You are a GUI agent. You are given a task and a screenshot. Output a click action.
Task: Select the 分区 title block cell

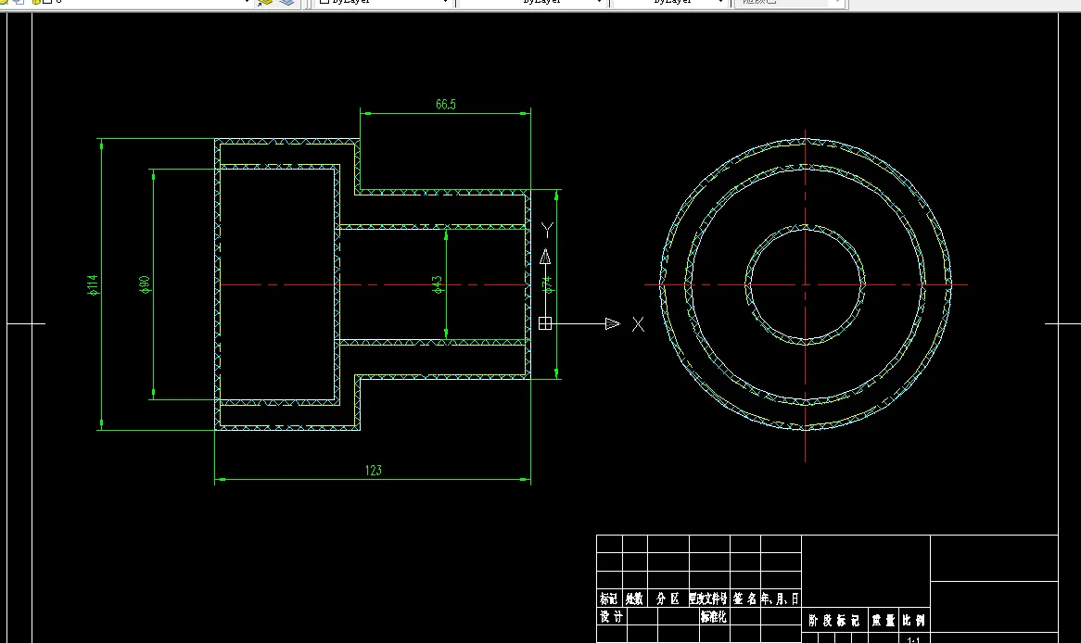(668, 599)
